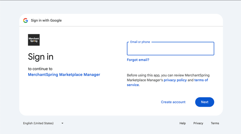Click the 'Before using this app' paragraph
Image resolution: width=241 pixels, height=134 pixels.
tap(168, 80)
